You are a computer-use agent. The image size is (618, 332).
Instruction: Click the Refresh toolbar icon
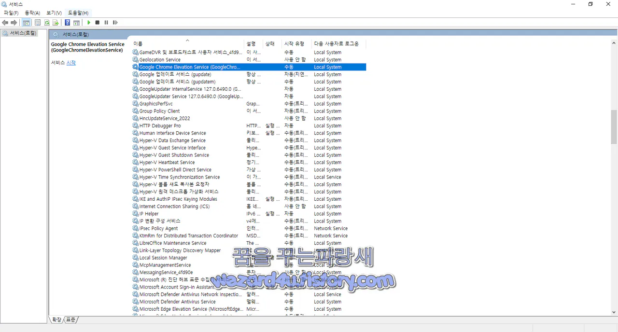click(47, 23)
